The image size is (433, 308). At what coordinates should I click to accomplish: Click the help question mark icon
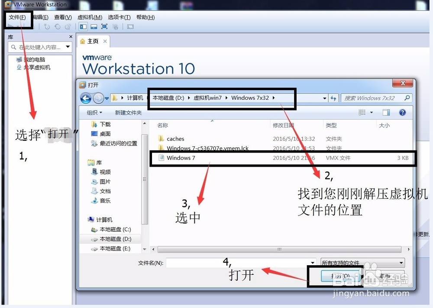(x=402, y=112)
